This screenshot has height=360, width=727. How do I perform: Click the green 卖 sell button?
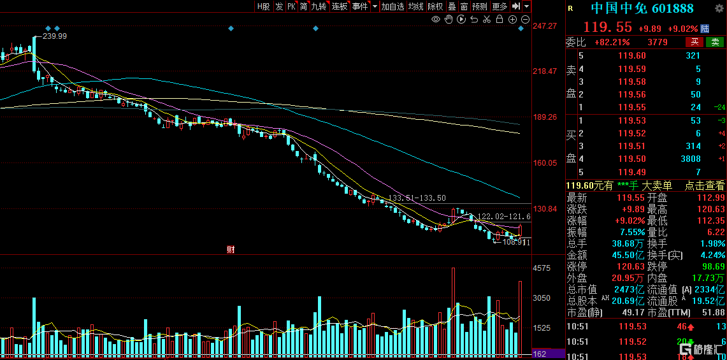715,42
